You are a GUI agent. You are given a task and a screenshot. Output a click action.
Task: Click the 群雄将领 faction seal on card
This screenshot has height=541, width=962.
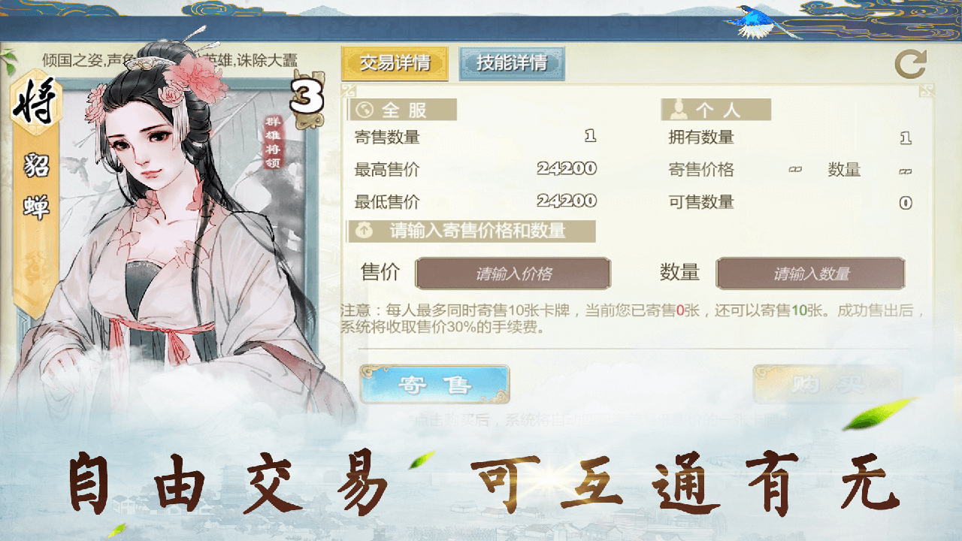point(272,143)
